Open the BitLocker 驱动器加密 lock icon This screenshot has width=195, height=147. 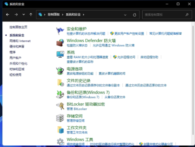click(60, 106)
